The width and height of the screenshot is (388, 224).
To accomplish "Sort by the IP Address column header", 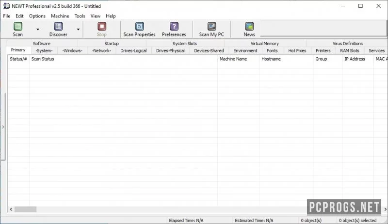I will pyautogui.click(x=358, y=59).
